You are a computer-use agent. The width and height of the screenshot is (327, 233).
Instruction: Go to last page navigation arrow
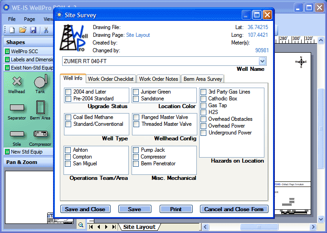pos(114,227)
